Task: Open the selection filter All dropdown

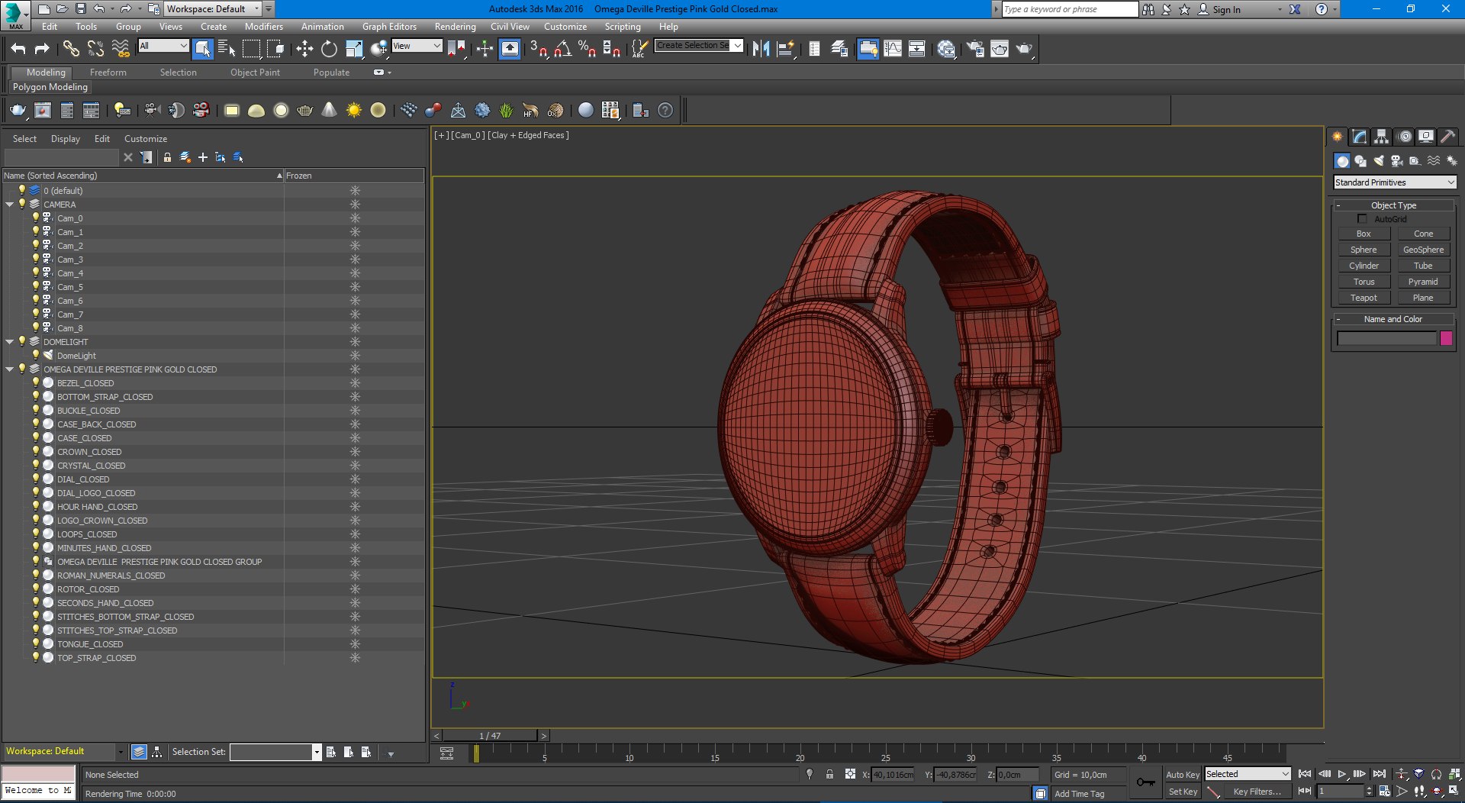Action: [163, 46]
